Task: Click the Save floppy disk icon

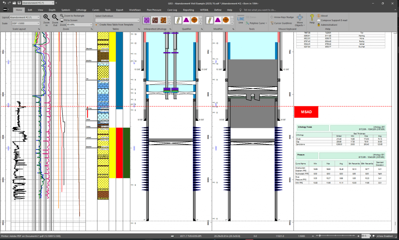Action: coord(19,3)
